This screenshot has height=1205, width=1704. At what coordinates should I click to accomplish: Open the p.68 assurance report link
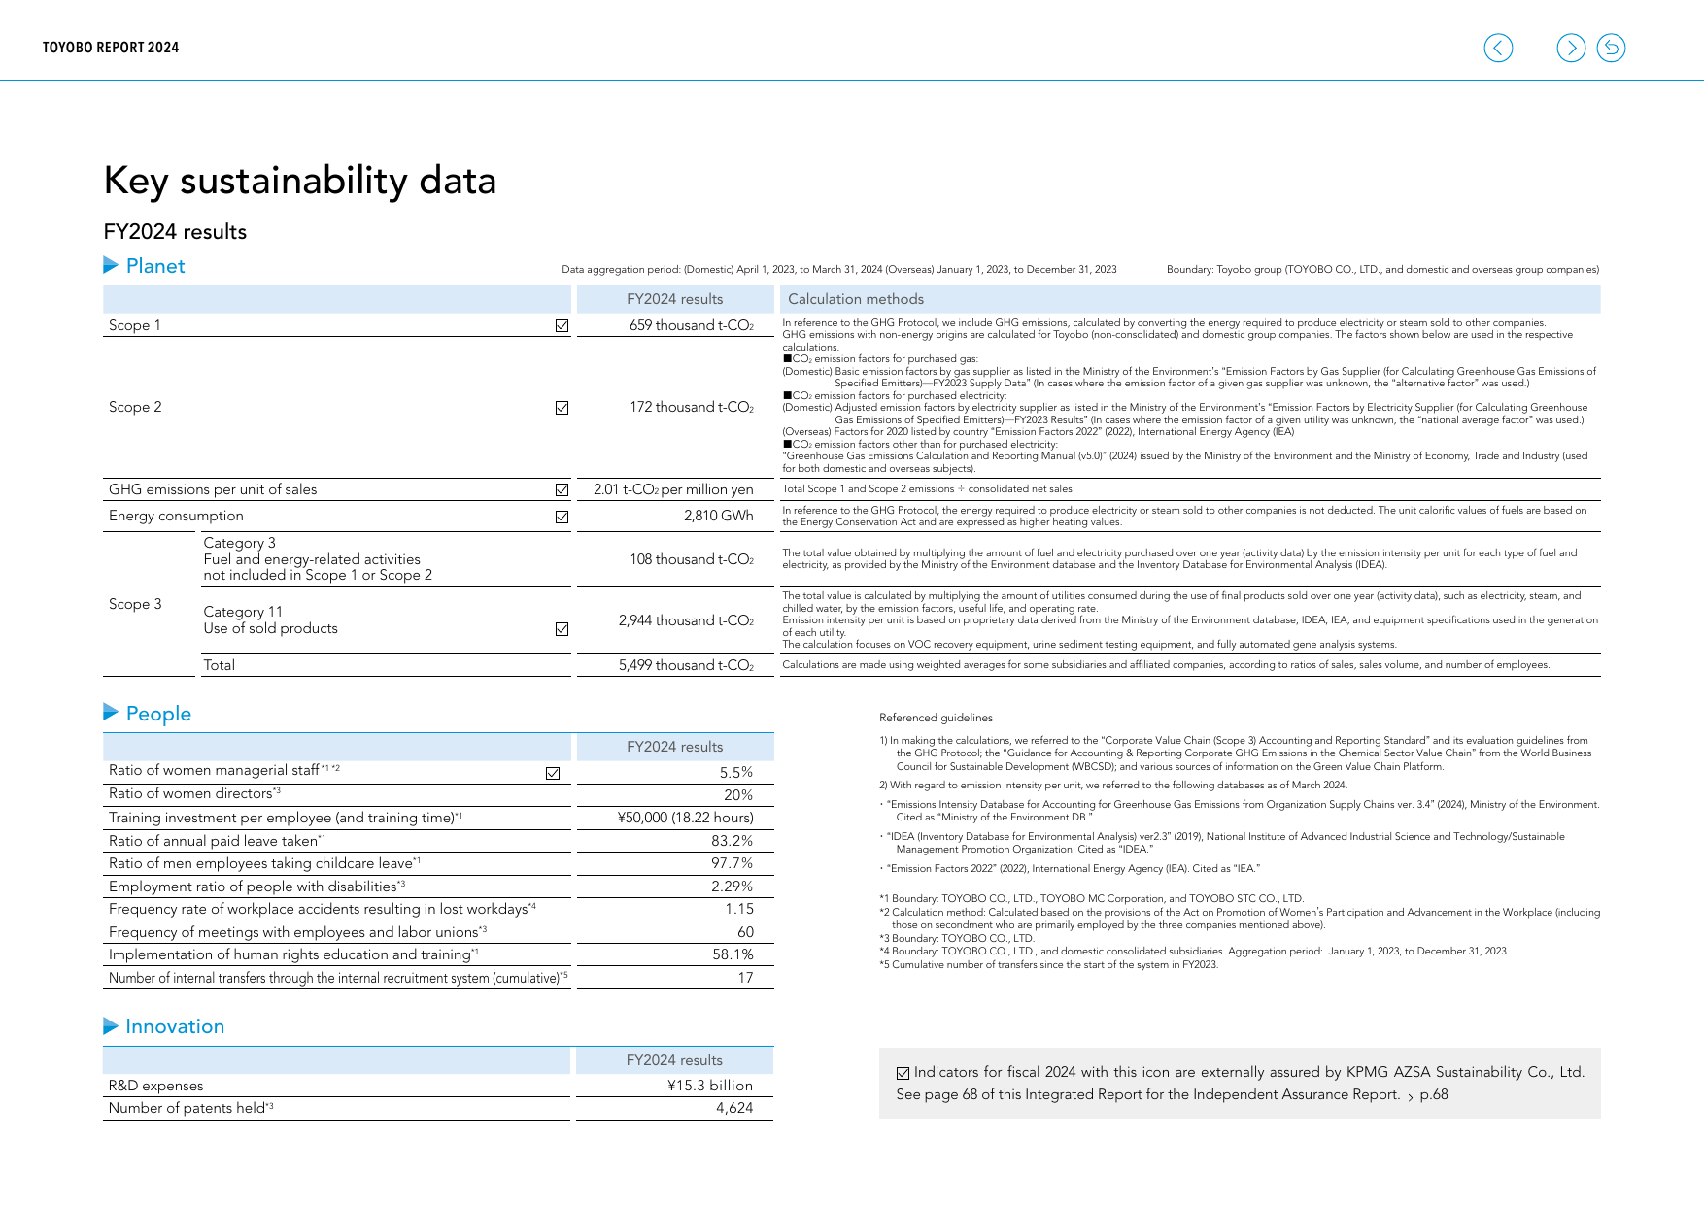(x=1428, y=1094)
